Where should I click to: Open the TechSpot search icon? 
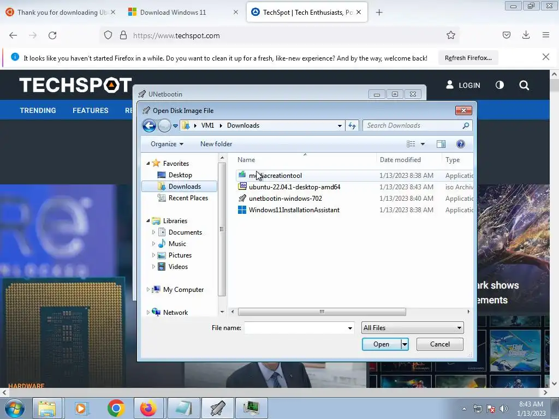click(524, 85)
